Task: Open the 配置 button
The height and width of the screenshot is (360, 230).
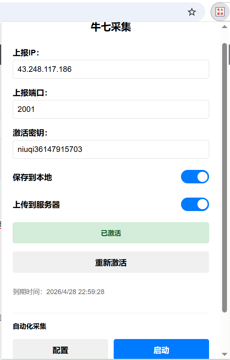Action: pyautogui.click(x=60, y=349)
